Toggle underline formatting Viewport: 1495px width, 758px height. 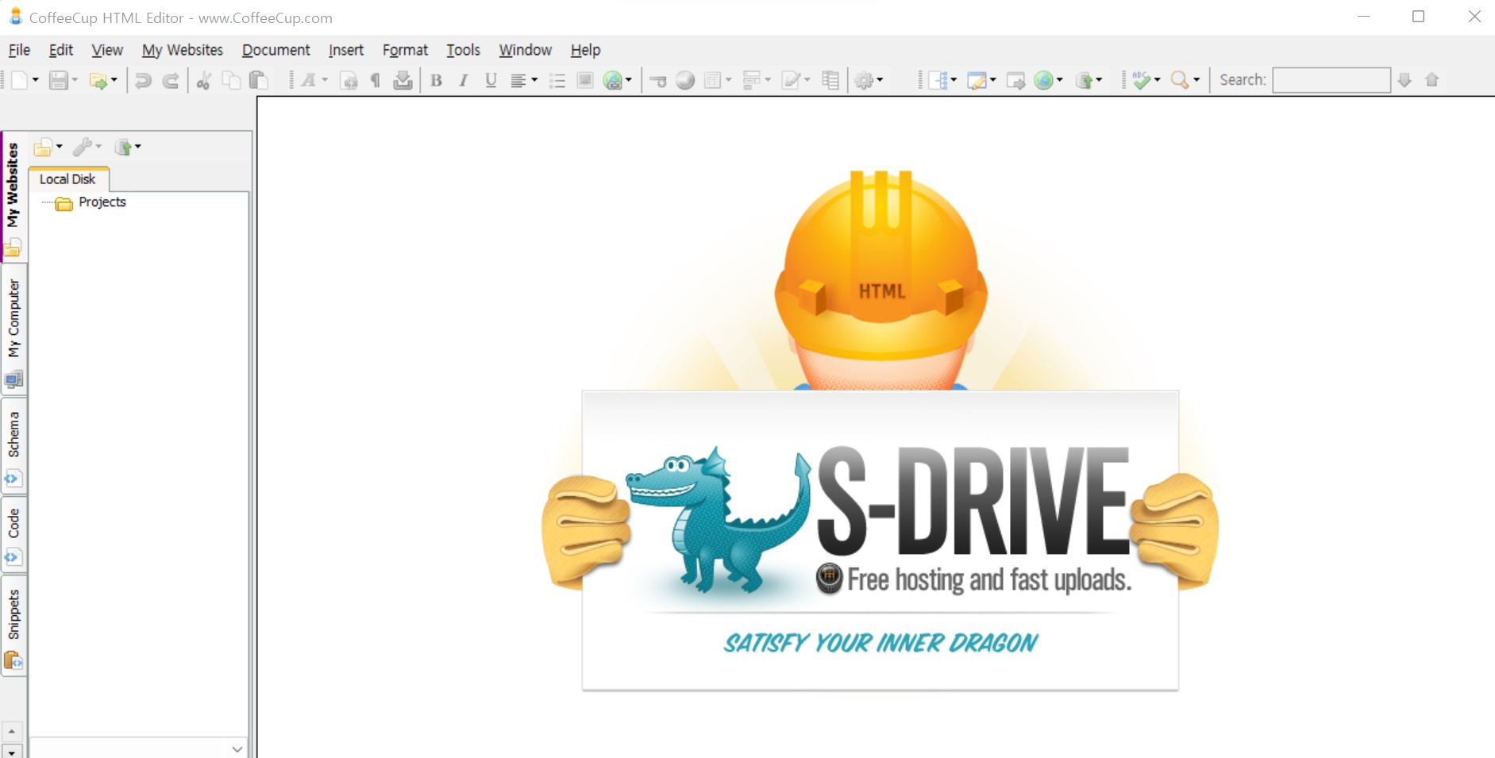coord(491,80)
